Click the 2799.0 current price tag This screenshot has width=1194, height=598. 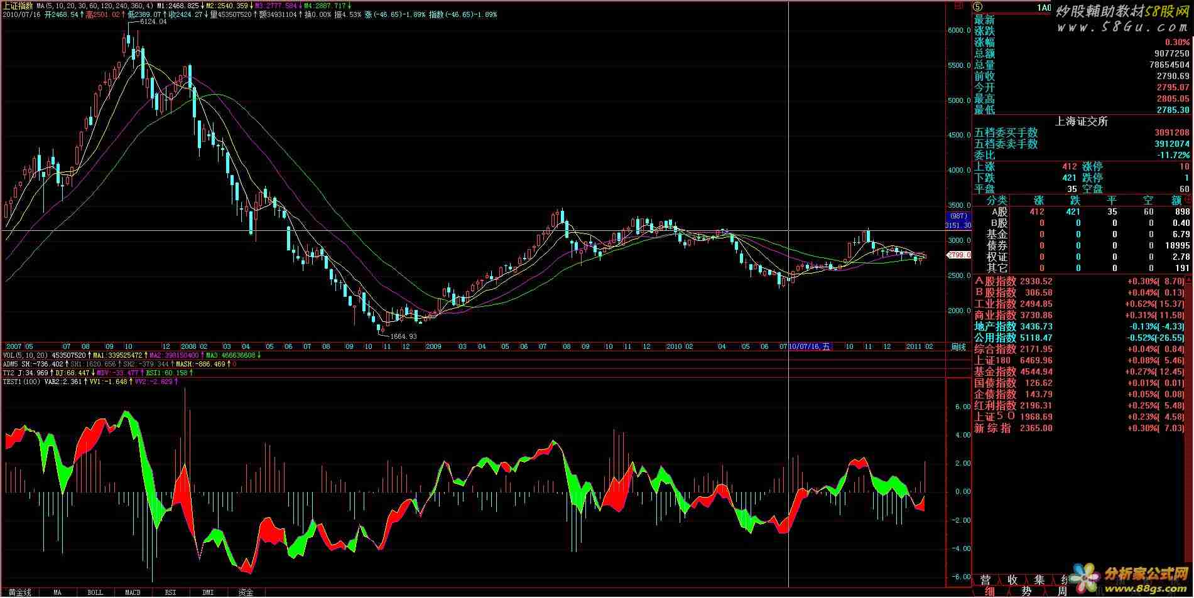coord(958,255)
